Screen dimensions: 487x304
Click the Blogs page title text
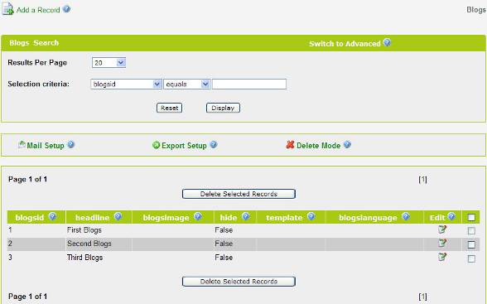tap(476, 10)
